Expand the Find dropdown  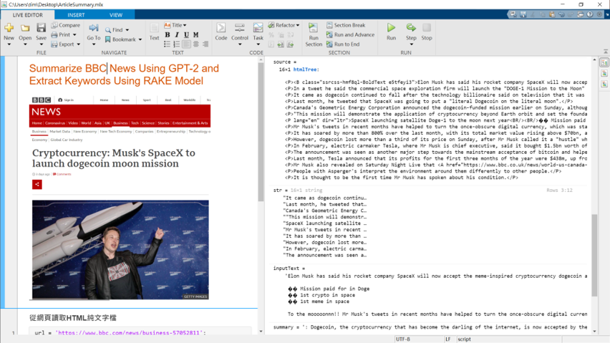pos(127,30)
